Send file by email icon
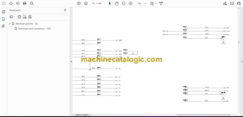The width and height of the screenshot is (243, 117). [232, 3]
